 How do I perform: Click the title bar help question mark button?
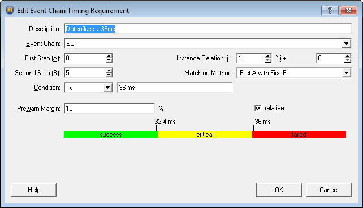[x=330, y=10]
